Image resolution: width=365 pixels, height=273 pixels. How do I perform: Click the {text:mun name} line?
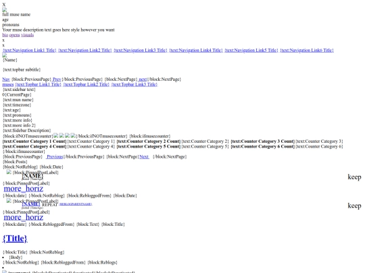(x=18, y=100)
